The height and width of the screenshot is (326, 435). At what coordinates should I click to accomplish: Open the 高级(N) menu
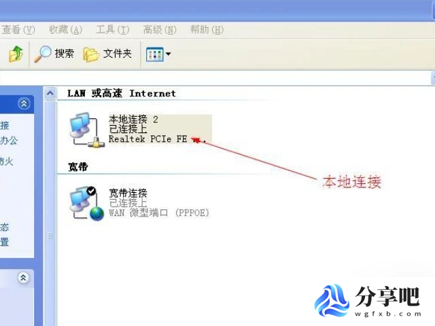[160, 29]
